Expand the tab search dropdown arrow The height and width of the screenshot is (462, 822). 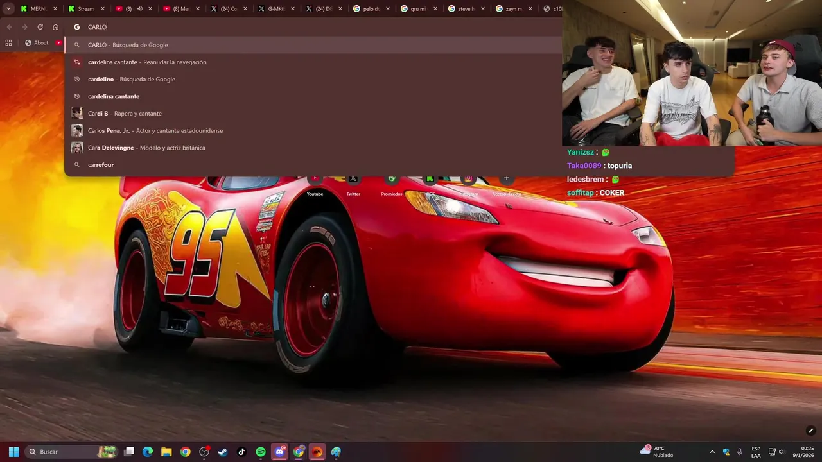pyautogui.click(x=8, y=9)
